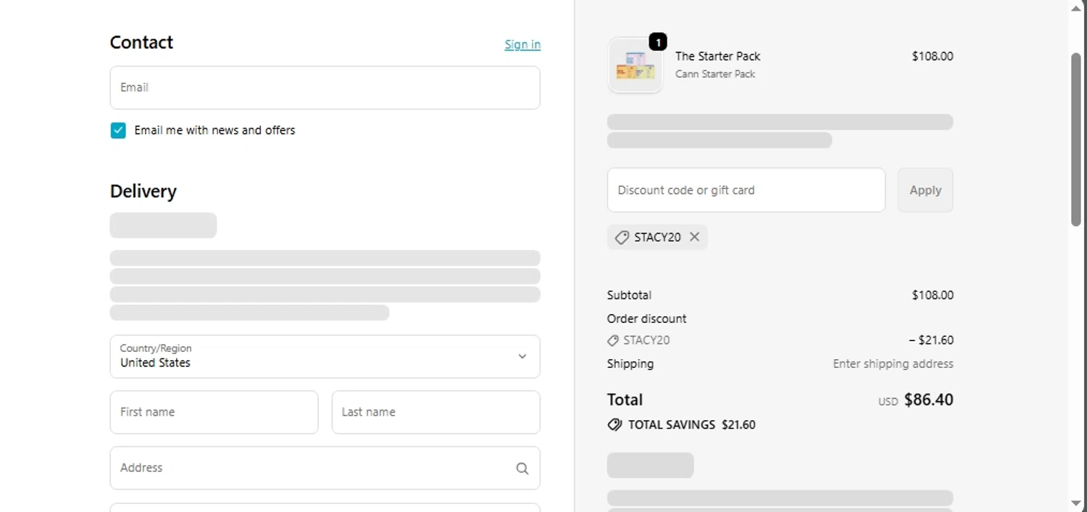
Task: Click the Subtotal label
Action: coord(629,295)
